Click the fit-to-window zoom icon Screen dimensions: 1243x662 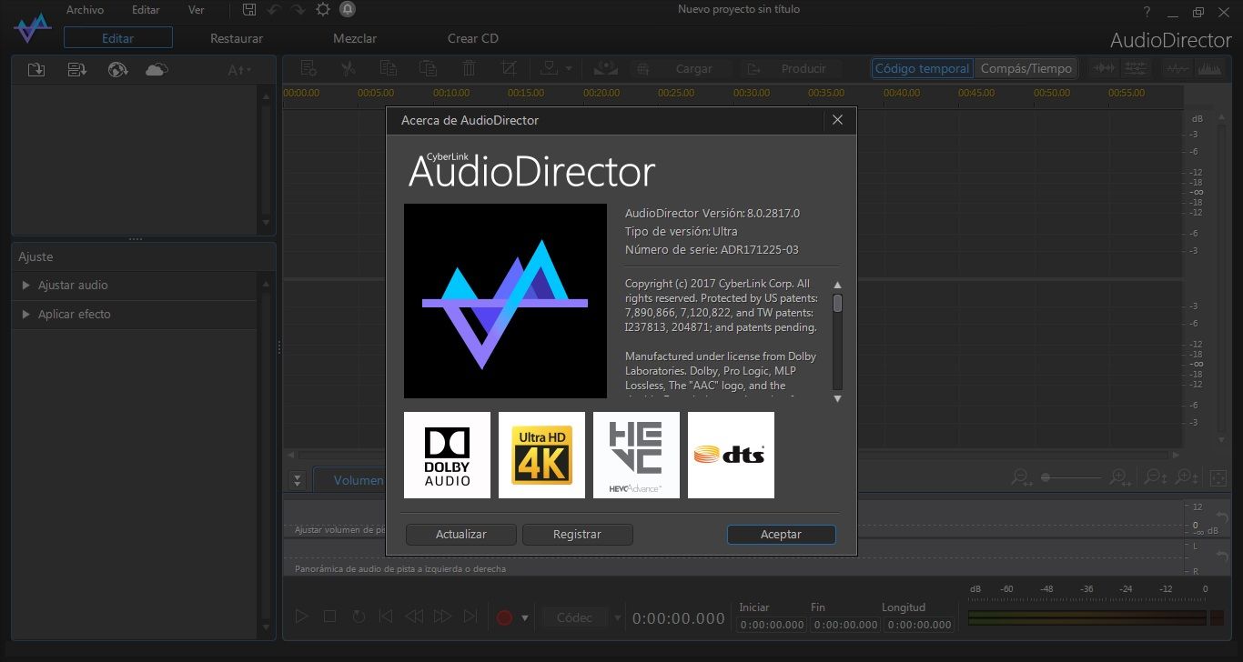tap(1218, 477)
